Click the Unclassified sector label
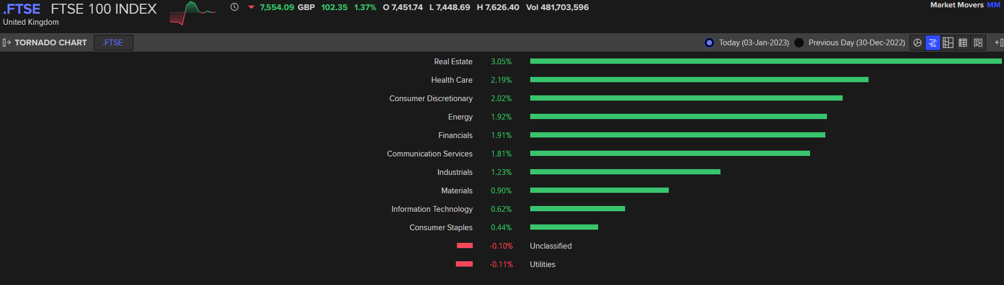This screenshot has height=285, width=1004. [551, 246]
